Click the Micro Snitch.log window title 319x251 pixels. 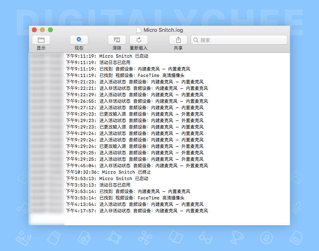163,30
